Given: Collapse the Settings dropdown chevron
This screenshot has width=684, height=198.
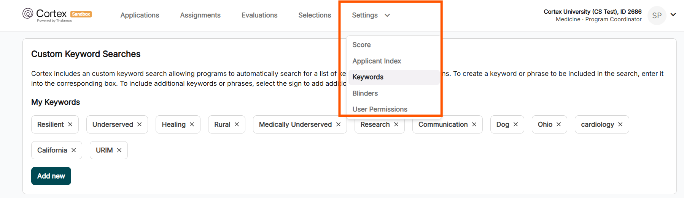Looking at the screenshot, I should coord(387,15).
